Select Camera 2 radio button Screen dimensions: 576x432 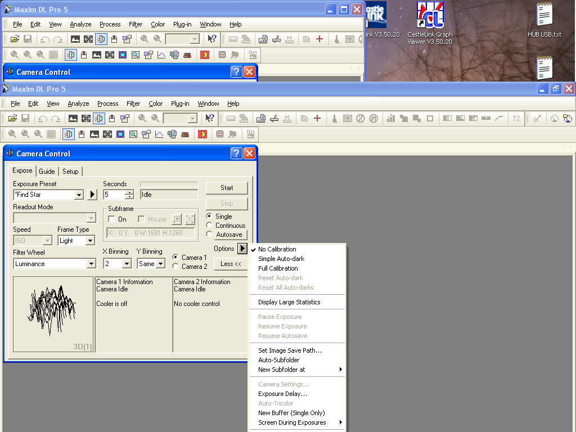175,266
